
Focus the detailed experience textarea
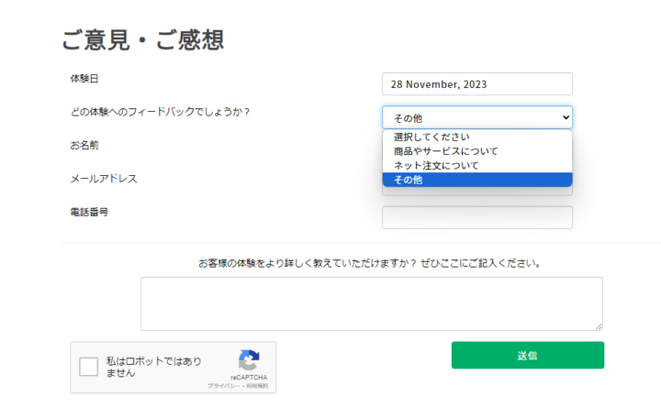pyautogui.click(x=371, y=303)
